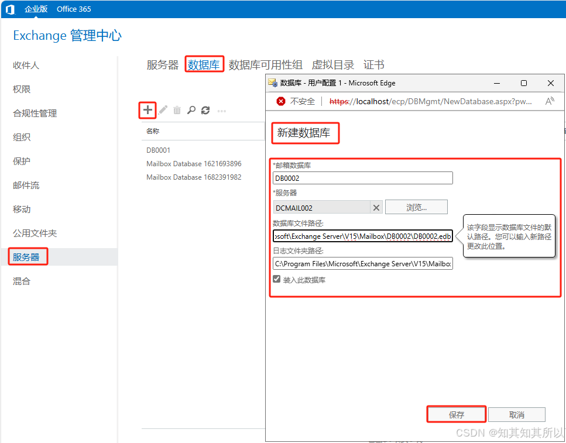Open 组织 in the sidebar
Viewport: 566px width, 443px height.
click(x=22, y=137)
